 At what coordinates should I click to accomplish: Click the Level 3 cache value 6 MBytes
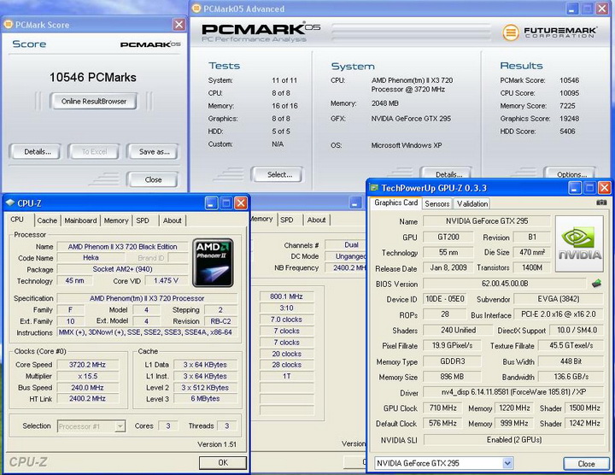click(x=205, y=398)
